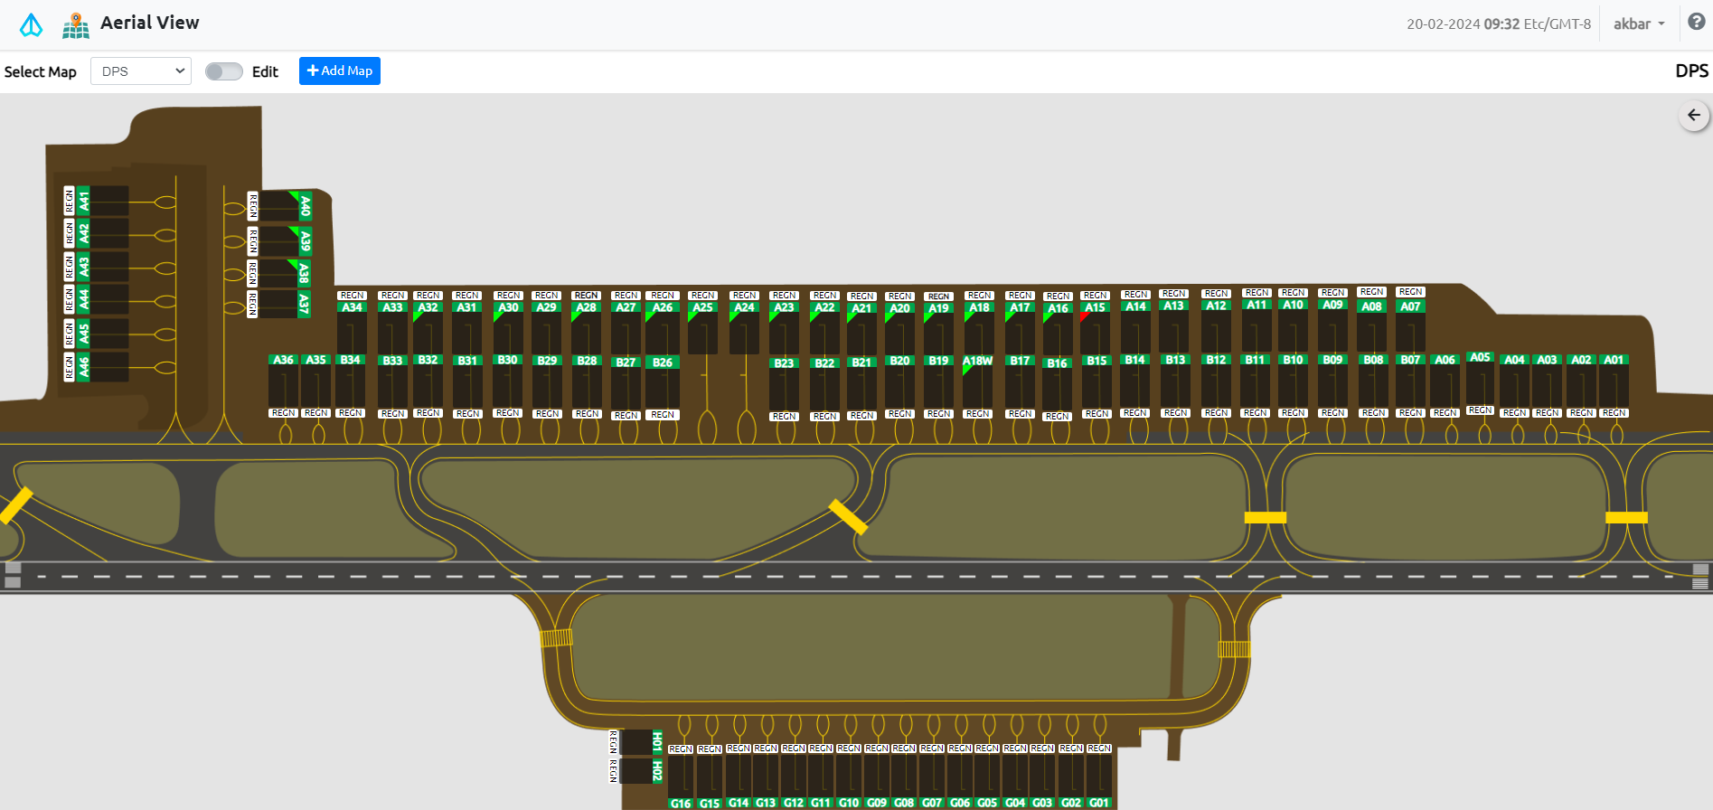This screenshot has height=810, width=1713.
Task: Select parking stand A15 with red marker
Action: coord(1095,308)
